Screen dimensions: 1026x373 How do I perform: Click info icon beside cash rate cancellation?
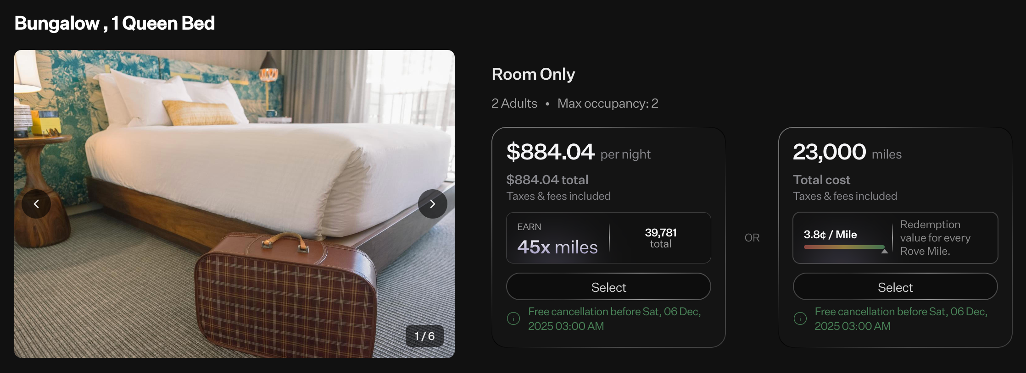[513, 318]
